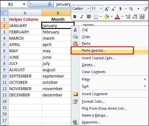Viewport: 149px width, 126px height.
Task: Apply borders using the border icon
Action: (96, 17)
